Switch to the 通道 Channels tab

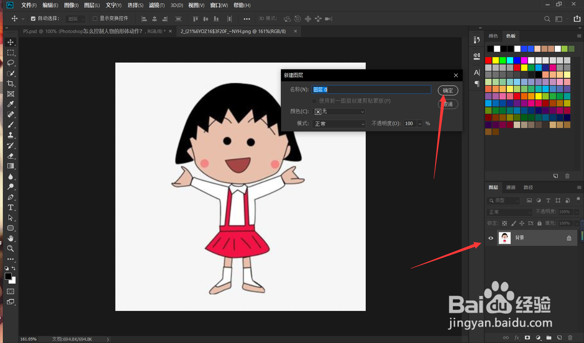point(511,187)
